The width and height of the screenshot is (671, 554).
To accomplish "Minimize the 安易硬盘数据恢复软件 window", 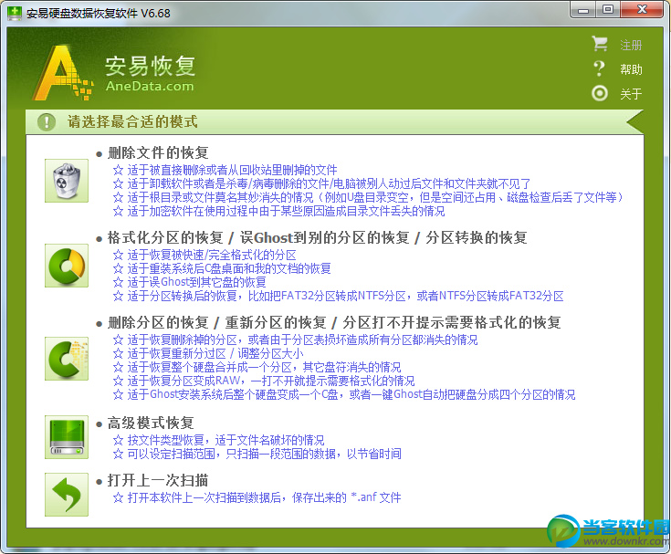I will tap(582, 10).
